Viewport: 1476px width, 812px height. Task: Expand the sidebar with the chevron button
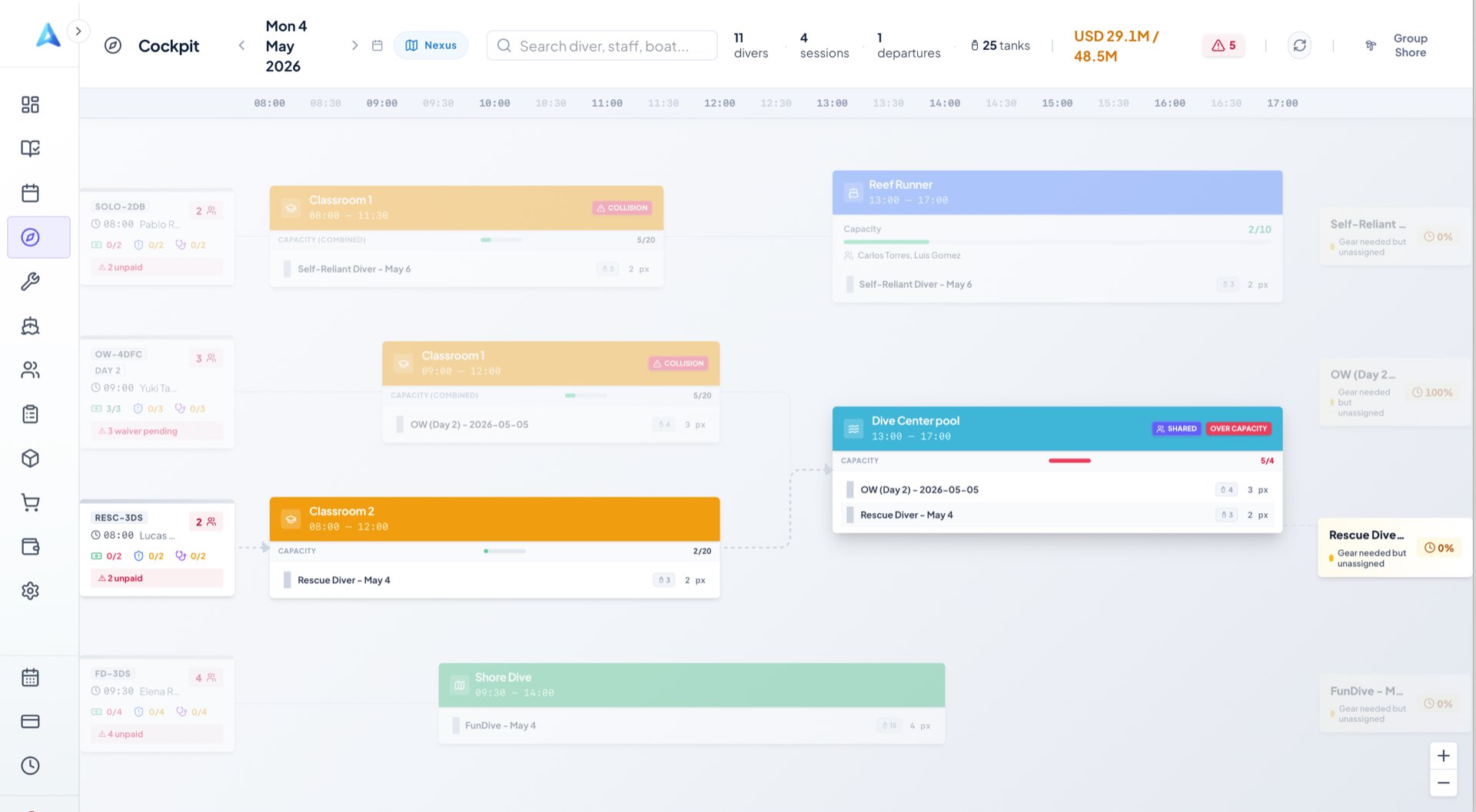[78, 31]
